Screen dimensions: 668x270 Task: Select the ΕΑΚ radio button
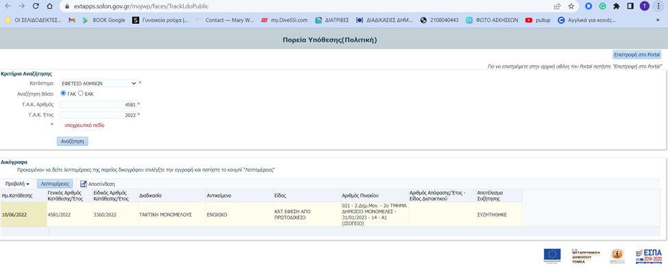[x=81, y=93]
